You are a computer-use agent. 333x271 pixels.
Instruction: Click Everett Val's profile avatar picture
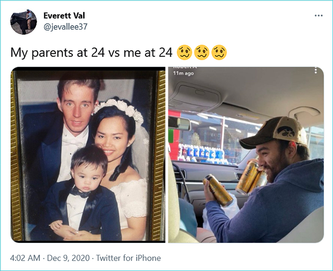(23, 21)
